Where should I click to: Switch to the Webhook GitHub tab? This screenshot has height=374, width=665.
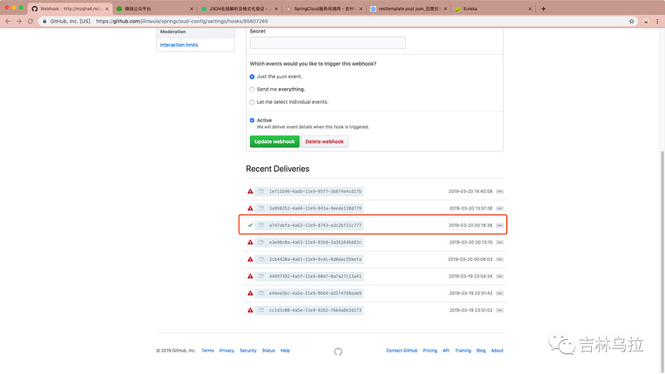70,8
